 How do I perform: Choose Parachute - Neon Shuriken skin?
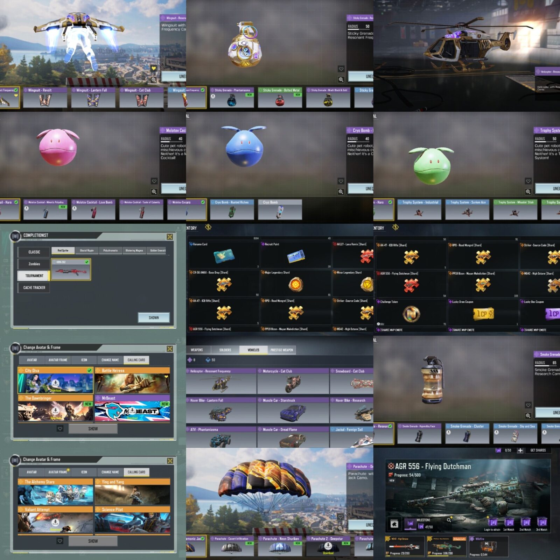[x=280, y=546]
